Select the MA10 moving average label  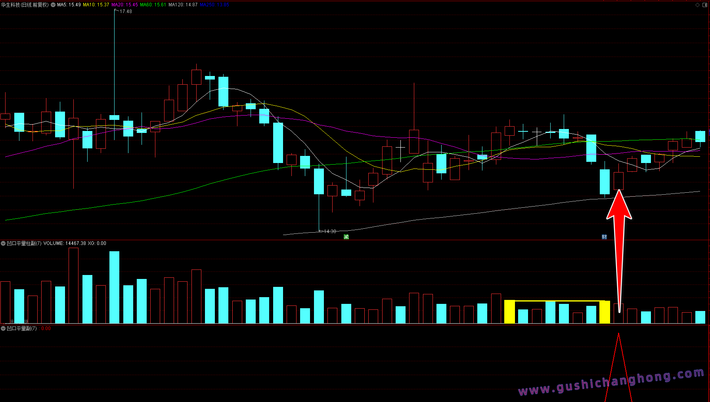[x=96, y=5]
